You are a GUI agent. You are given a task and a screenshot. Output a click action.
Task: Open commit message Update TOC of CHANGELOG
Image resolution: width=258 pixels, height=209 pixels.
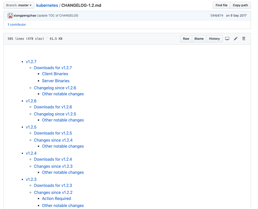[58, 16]
